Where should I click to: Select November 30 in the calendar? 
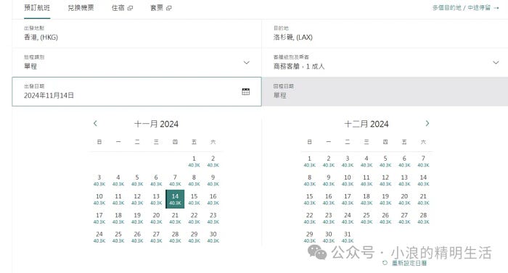click(x=213, y=237)
